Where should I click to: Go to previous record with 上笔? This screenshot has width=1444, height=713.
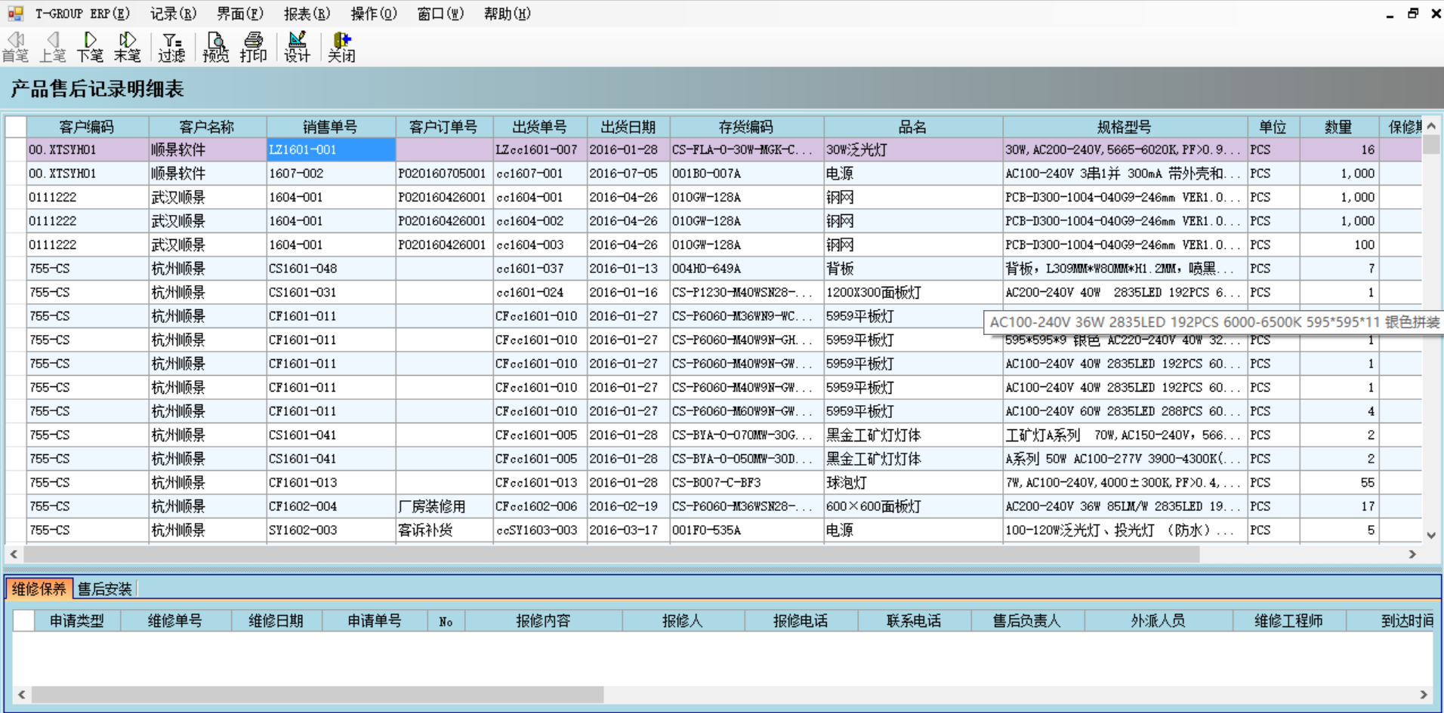(x=52, y=47)
